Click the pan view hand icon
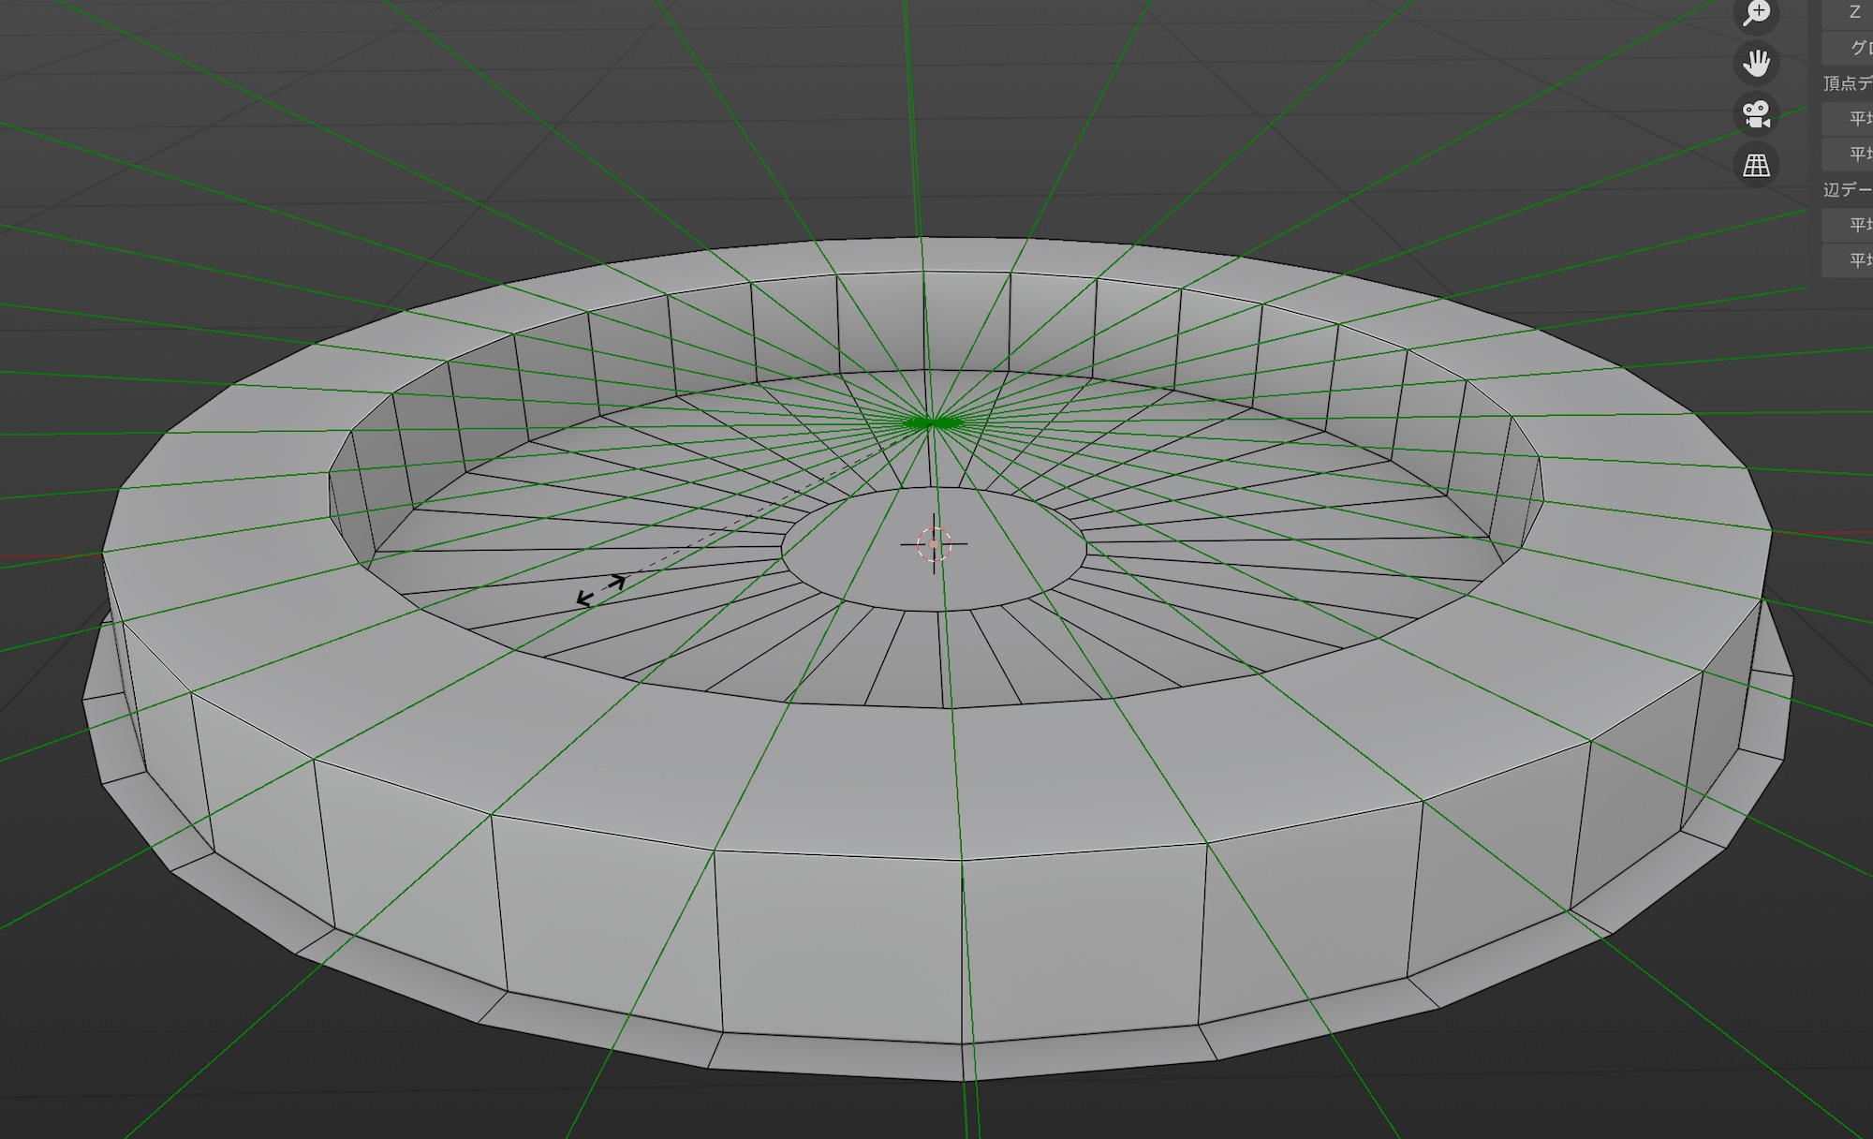 coord(1756,64)
